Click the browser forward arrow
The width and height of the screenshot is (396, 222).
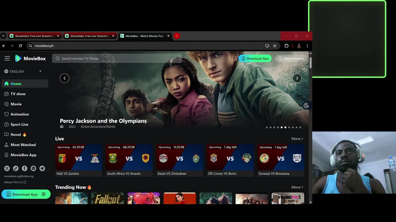[12, 46]
